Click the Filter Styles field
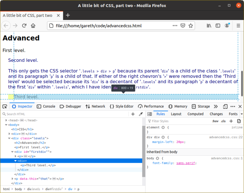 point(178,121)
